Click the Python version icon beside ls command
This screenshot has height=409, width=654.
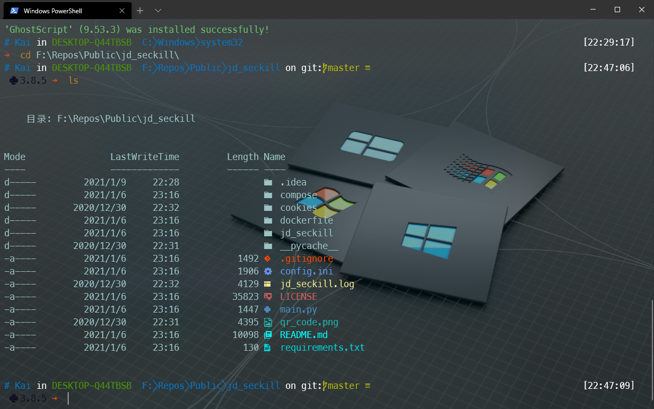(x=14, y=81)
